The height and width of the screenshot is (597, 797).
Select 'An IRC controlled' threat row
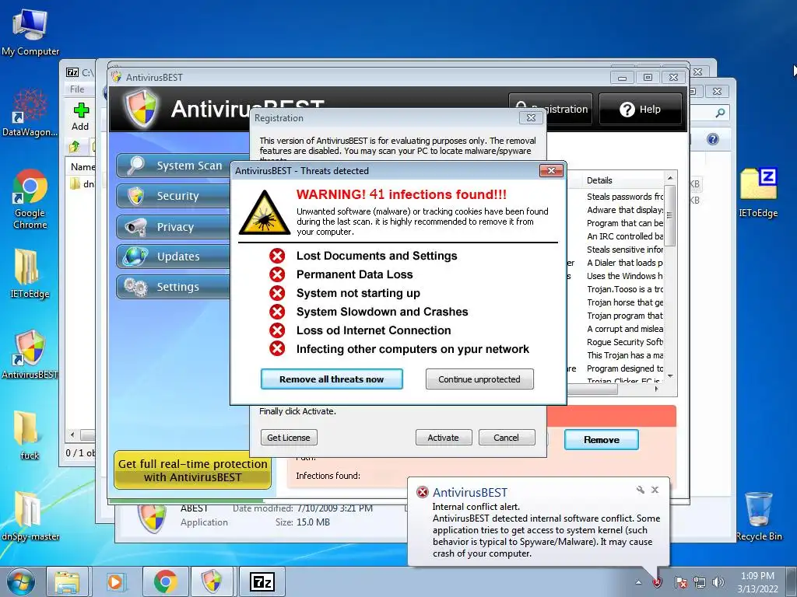tap(625, 236)
